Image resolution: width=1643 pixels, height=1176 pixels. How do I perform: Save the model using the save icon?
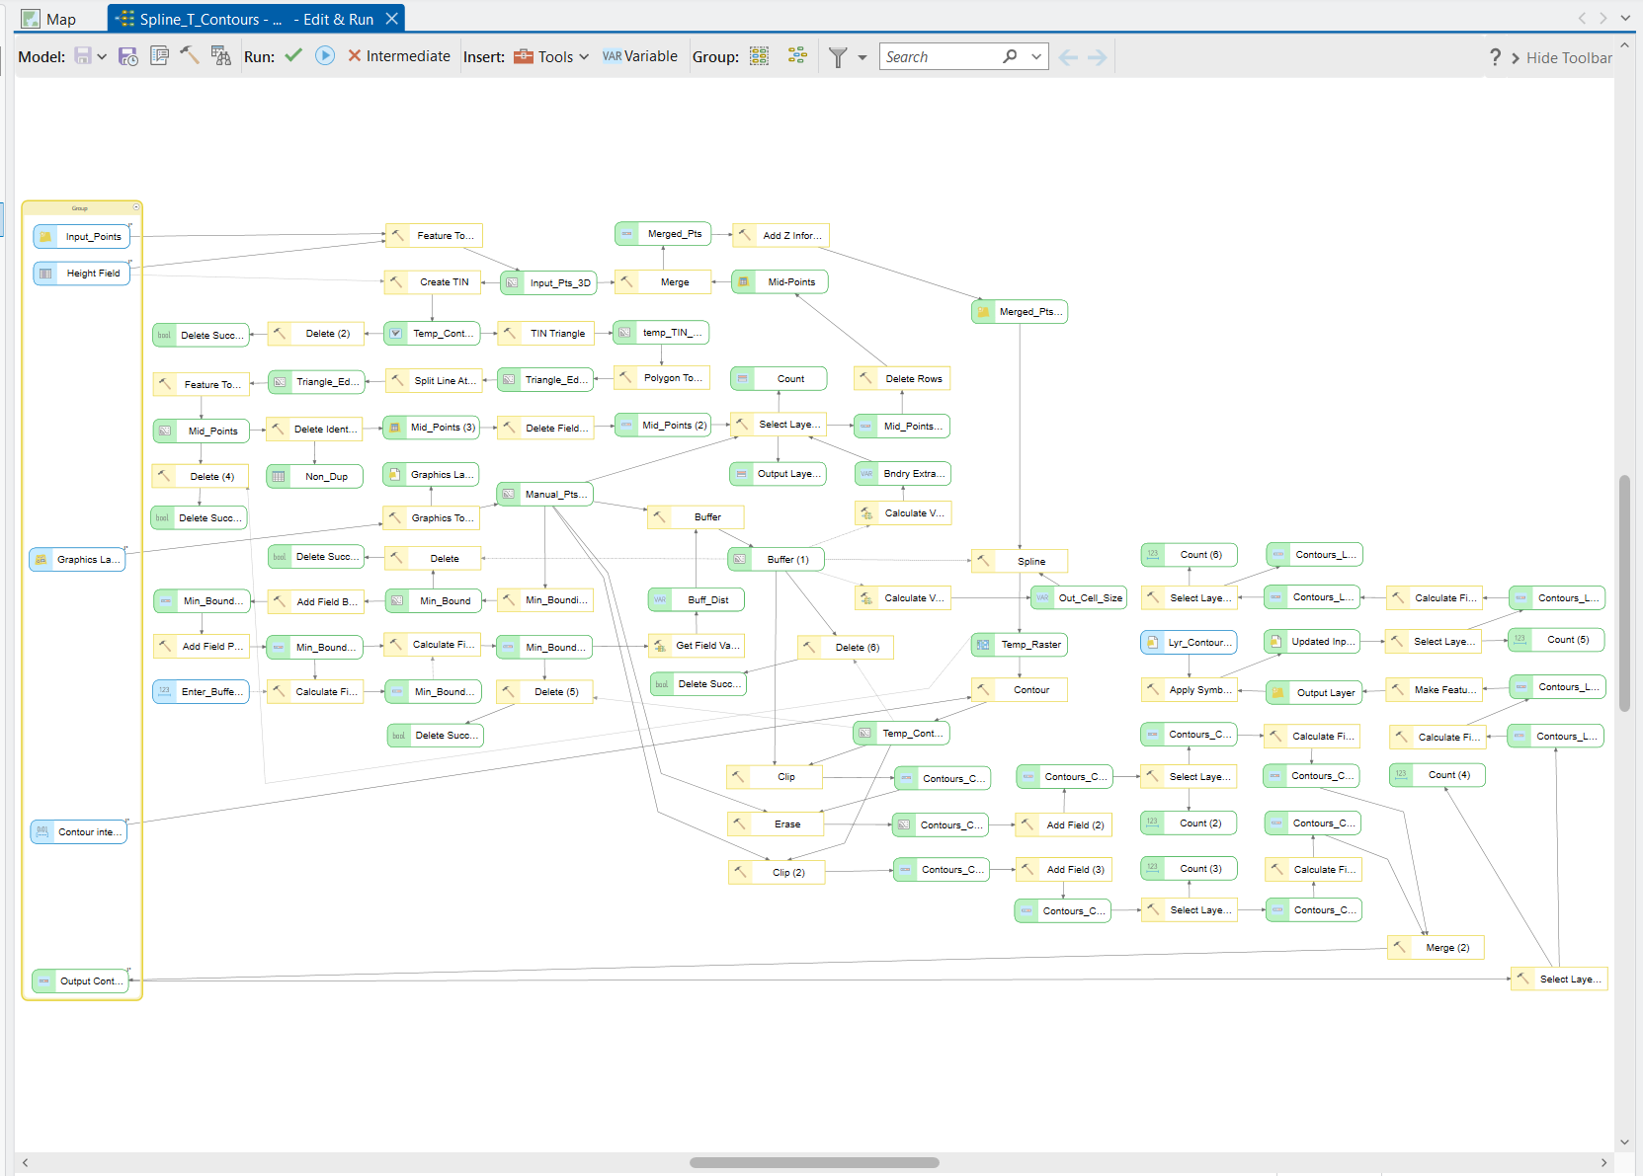pyautogui.click(x=82, y=56)
